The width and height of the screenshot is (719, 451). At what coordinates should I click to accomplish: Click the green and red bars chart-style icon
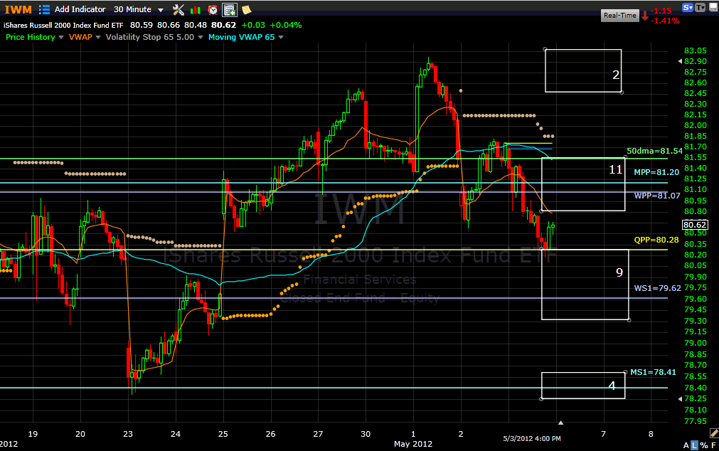(196, 10)
